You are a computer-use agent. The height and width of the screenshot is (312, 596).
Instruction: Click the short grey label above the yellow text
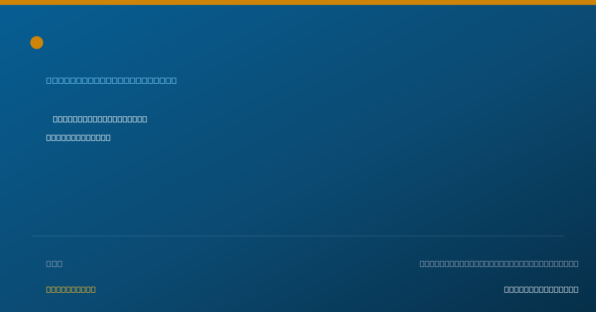point(54,263)
